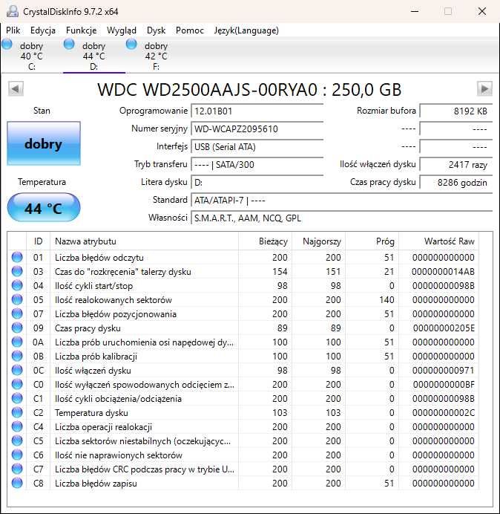The height and width of the screenshot is (514, 500).
Task: Click status icon for attribute C6
Action: tap(17, 455)
